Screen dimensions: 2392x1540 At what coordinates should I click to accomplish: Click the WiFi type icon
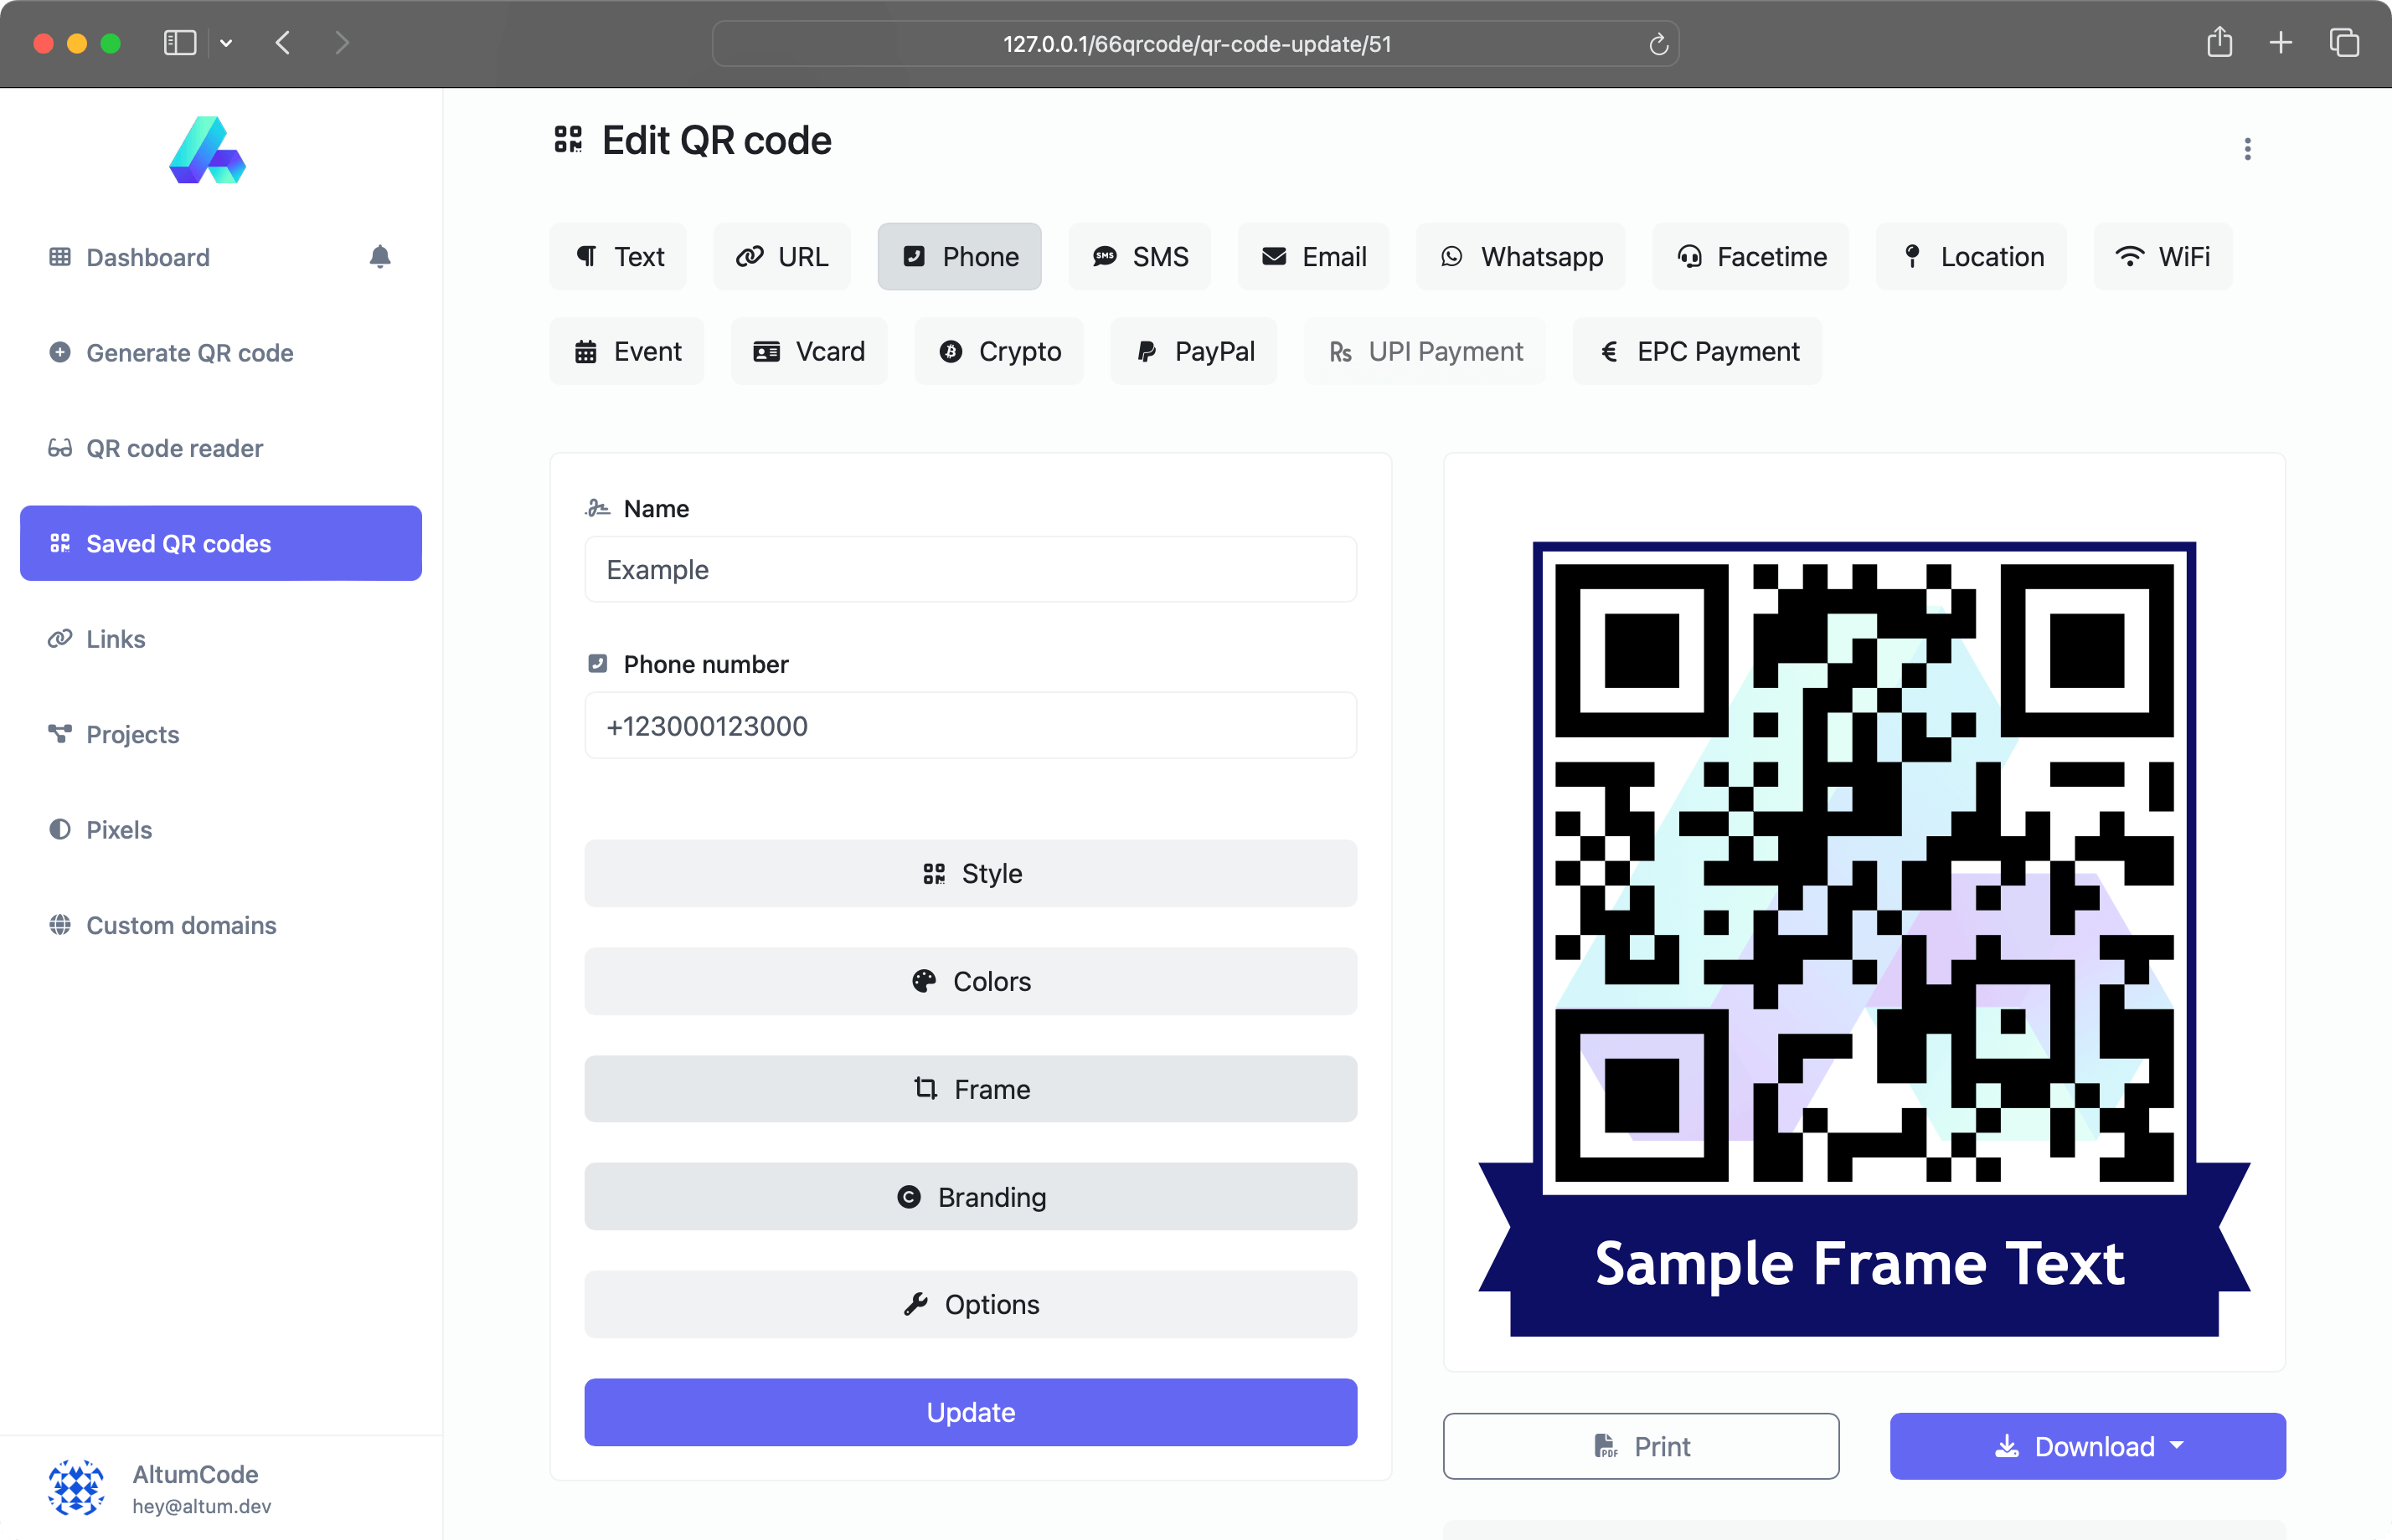pos(2131,256)
